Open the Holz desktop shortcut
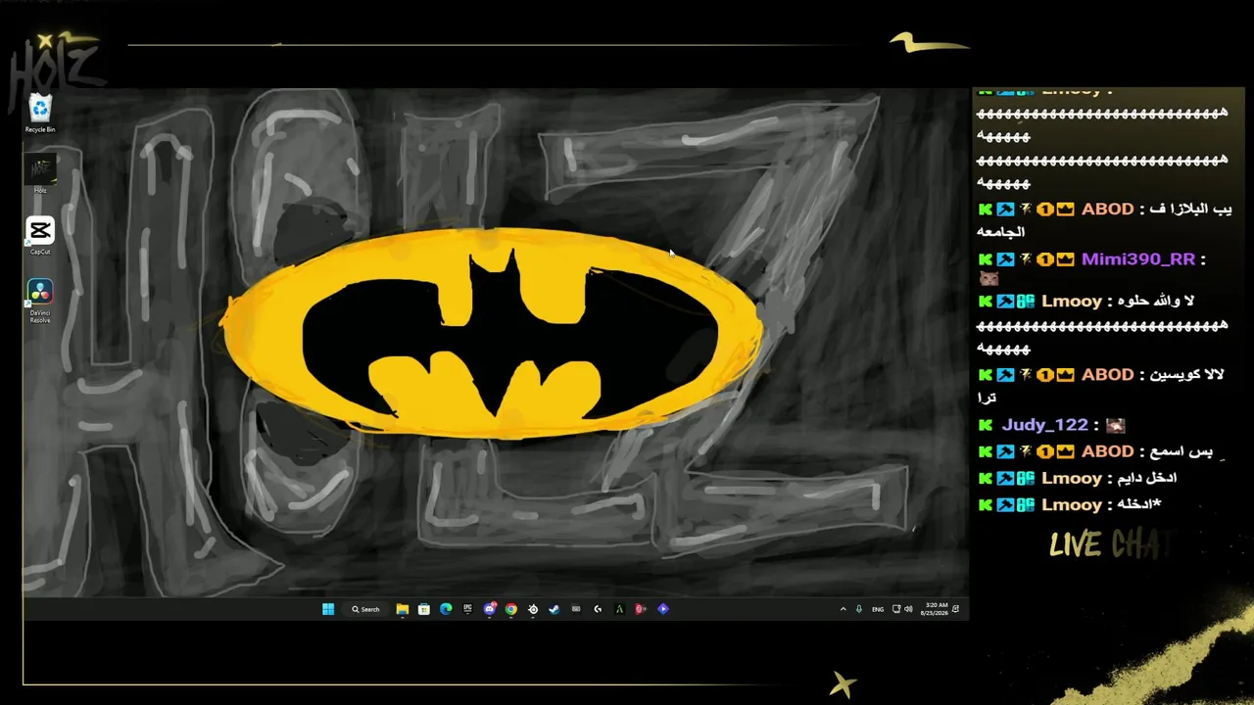Viewport: 1254px width, 705px height. (40, 174)
